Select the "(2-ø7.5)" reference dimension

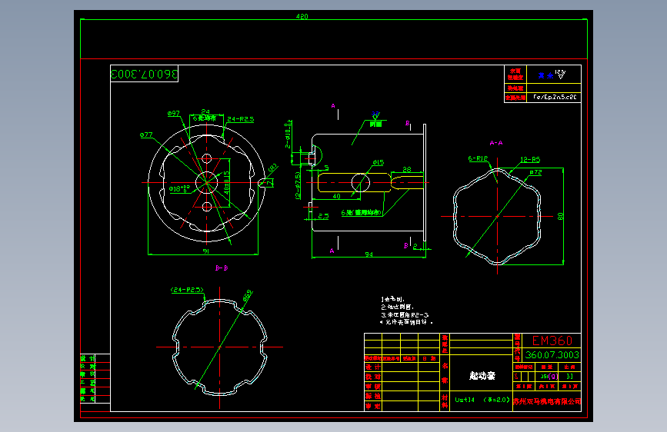click(x=298, y=185)
